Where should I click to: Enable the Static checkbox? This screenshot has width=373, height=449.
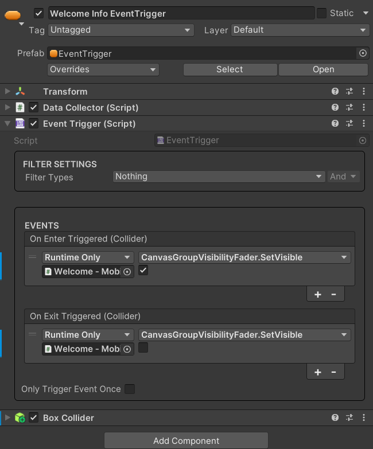point(321,13)
